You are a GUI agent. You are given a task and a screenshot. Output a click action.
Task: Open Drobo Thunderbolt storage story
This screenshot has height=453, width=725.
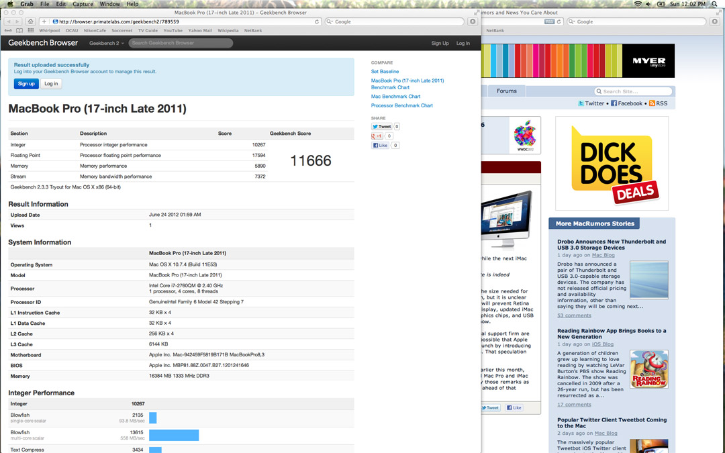(612, 244)
